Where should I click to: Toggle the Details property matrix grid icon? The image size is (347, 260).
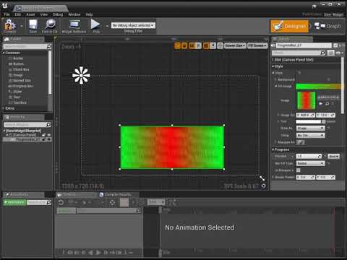(x=331, y=53)
